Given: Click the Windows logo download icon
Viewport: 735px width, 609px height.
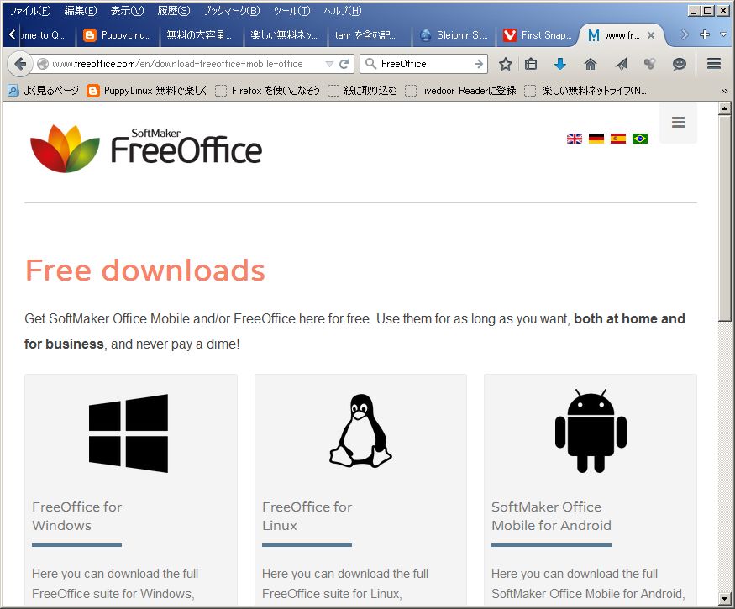Looking at the screenshot, I should (129, 433).
